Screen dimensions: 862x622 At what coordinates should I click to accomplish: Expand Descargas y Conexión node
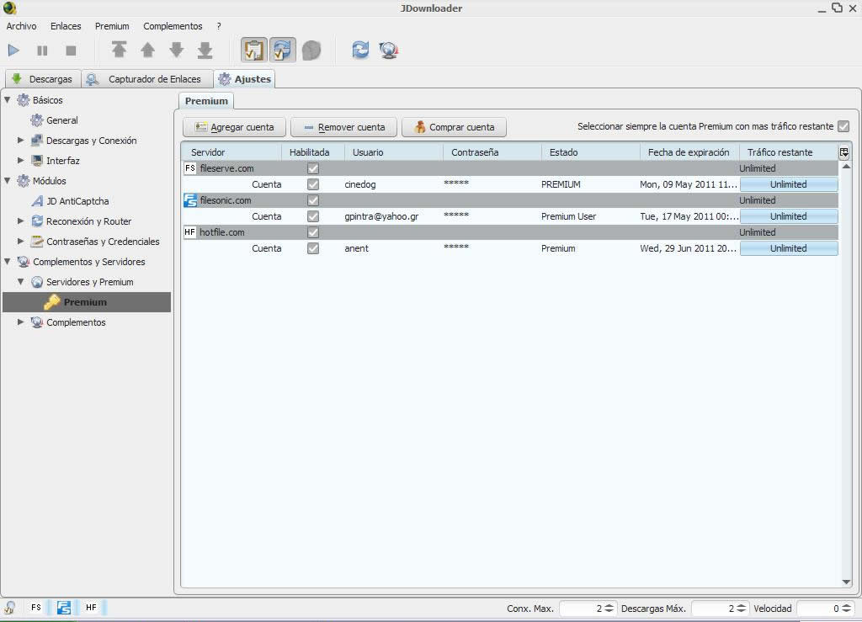click(x=21, y=140)
